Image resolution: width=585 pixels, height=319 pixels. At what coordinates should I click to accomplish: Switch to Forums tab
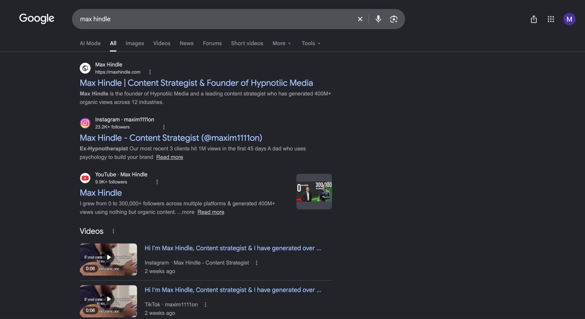[212, 43]
